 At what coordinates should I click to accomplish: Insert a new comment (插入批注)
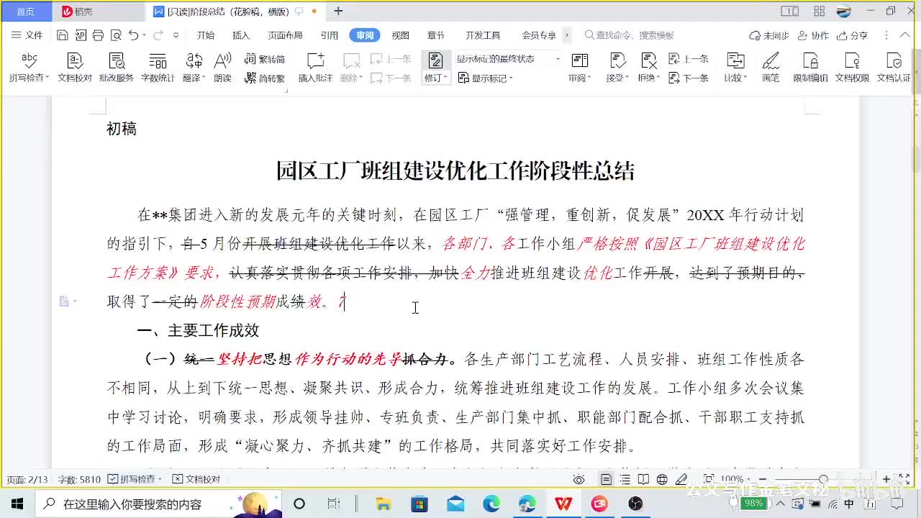coord(315,68)
